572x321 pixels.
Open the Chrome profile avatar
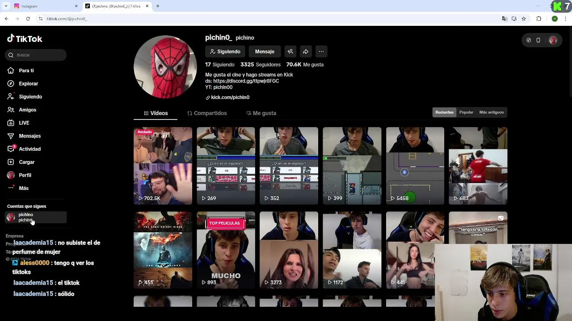coord(555,19)
